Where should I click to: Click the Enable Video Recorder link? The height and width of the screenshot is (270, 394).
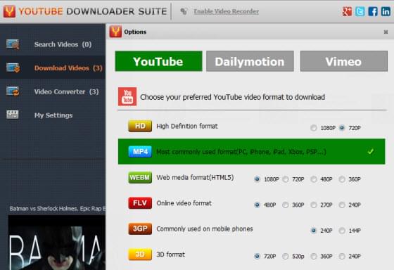(x=226, y=11)
